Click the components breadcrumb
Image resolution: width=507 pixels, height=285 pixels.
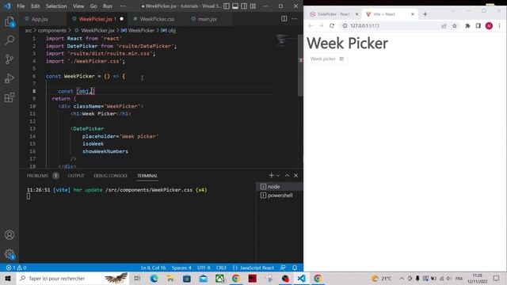click(52, 30)
